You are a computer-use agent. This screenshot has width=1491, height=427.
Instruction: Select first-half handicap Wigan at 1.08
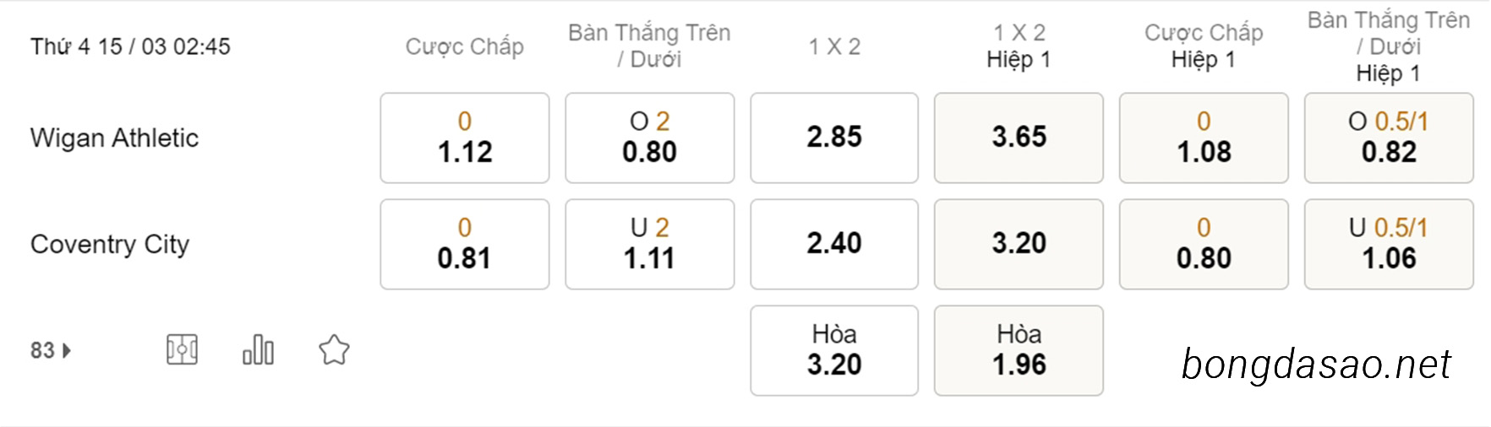(1204, 138)
